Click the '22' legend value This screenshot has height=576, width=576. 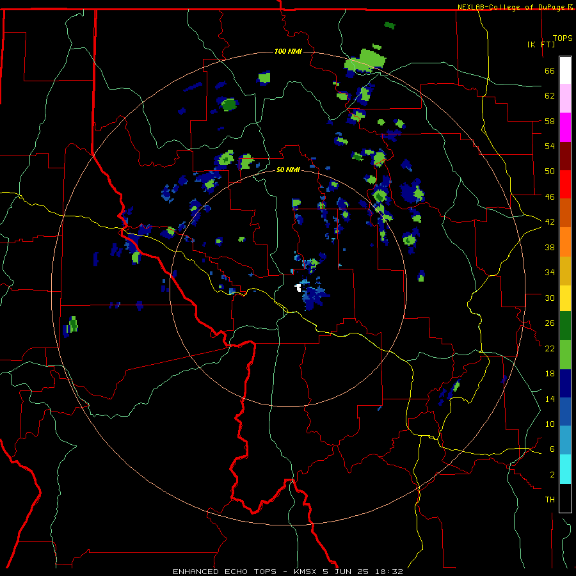(x=550, y=348)
